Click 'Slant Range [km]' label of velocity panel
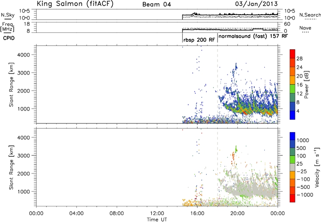321x222 pixels. (11, 167)
